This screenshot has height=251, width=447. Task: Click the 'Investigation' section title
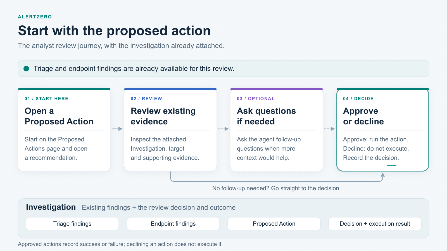point(51,207)
